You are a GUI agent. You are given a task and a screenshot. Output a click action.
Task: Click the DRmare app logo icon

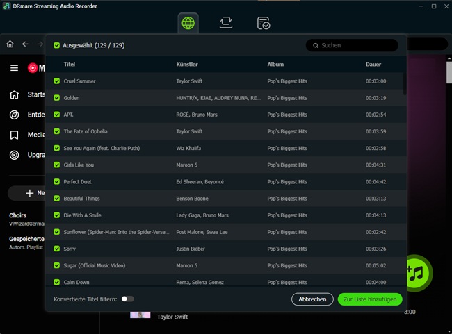(6, 6)
